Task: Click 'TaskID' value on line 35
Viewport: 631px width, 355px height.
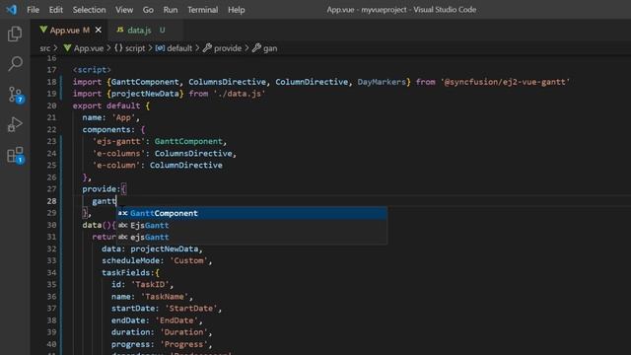Action: click(x=150, y=284)
